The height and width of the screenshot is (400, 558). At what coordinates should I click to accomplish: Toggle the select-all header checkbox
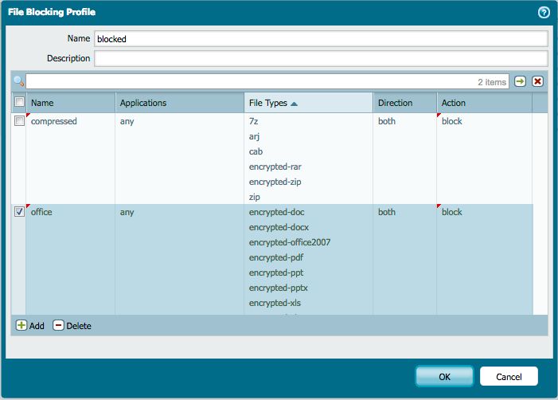pyautogui.click(x=19, y=103)
